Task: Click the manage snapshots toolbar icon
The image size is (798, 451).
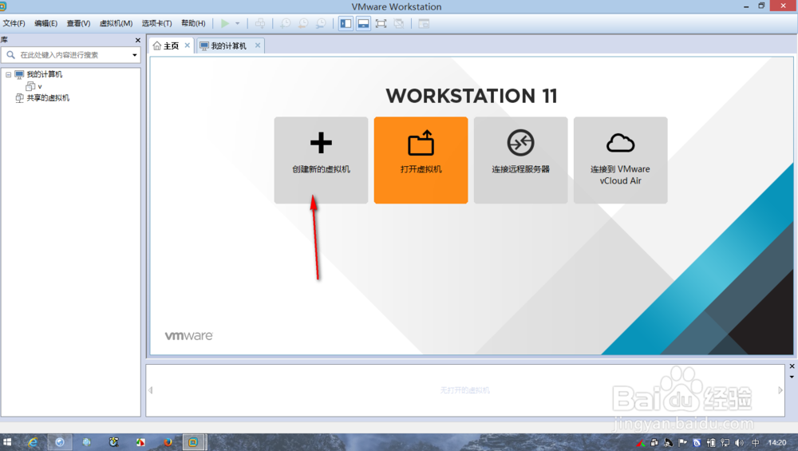Action: [321, 23]
